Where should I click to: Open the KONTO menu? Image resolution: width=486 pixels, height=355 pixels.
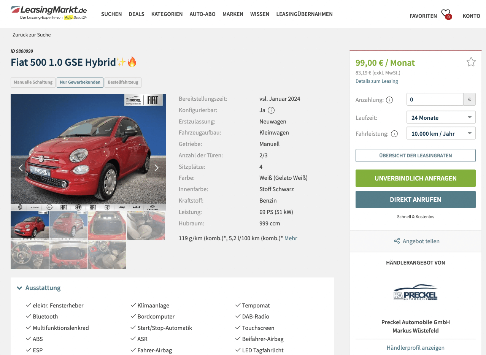(472, 16)
